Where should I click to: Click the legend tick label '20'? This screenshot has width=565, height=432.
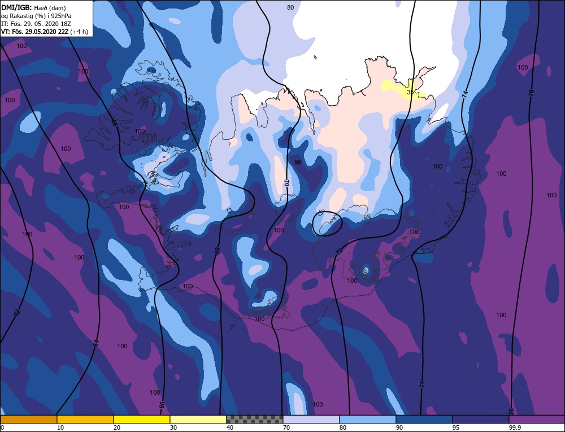tap(116, 427)
